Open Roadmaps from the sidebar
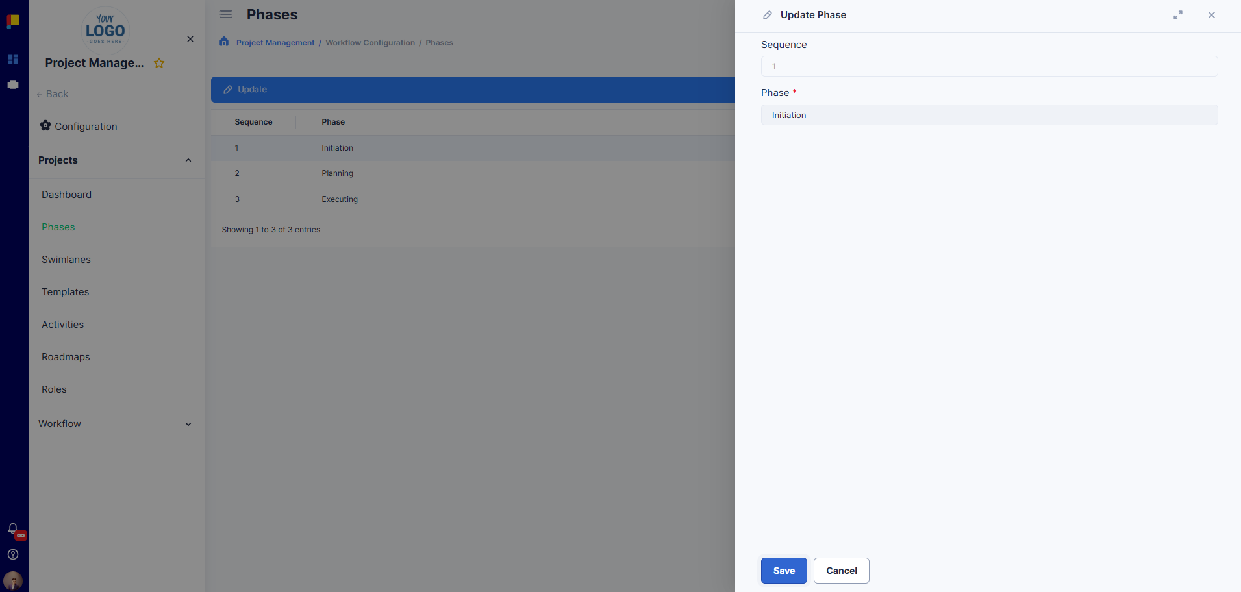The image size is (1241, 592). (x=66, y=357)
